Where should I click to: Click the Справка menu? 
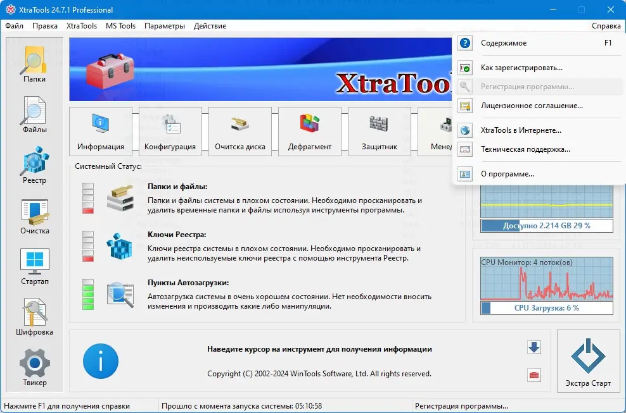coord(606,26)
